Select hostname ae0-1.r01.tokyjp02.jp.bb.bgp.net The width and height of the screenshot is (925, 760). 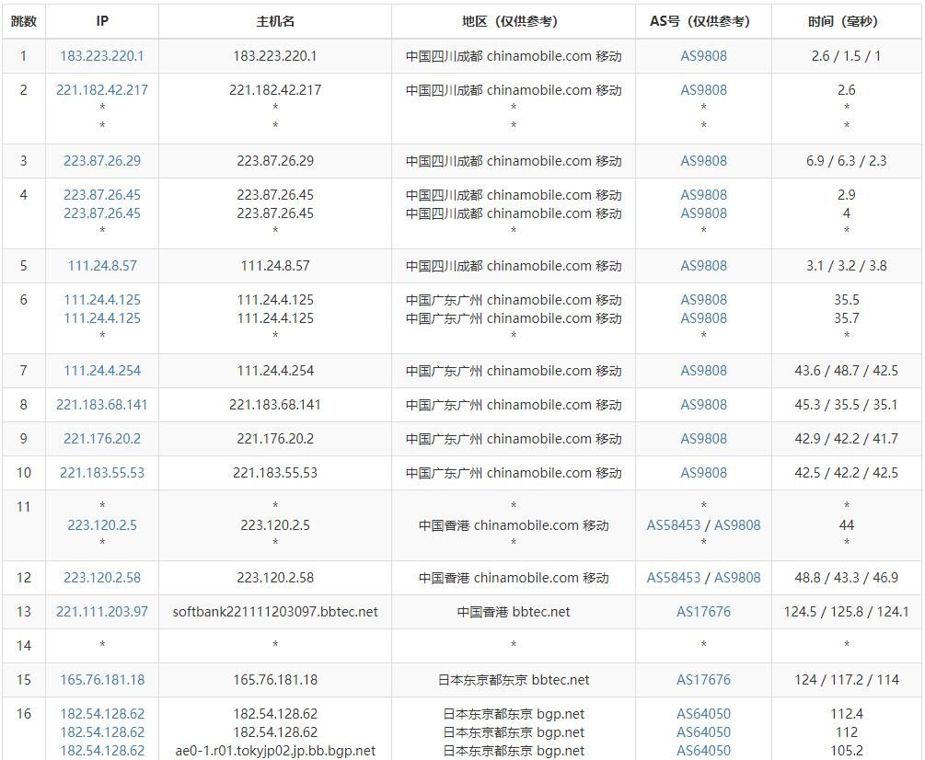tap(275, 751)
